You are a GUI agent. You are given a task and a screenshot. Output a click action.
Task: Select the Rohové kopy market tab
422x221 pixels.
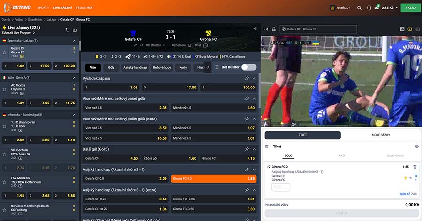pyautogui.click(x=163, y=67)
